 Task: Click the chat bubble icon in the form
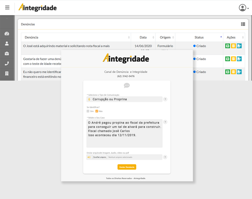(x=127, y=86)
